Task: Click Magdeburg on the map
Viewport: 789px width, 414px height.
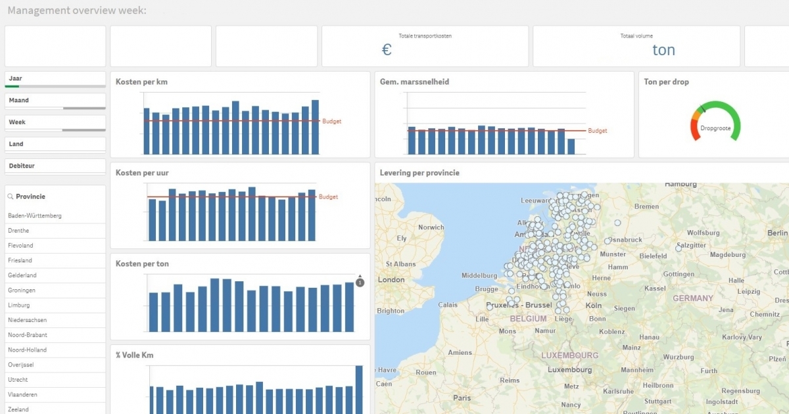Action: pyautogui.click(x=728, y=255)
